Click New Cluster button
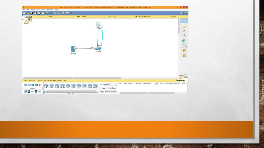This screenshot has height=148, width=264. point(81,17)
